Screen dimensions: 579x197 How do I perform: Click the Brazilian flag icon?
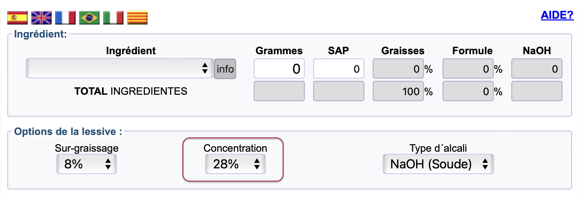89,18
